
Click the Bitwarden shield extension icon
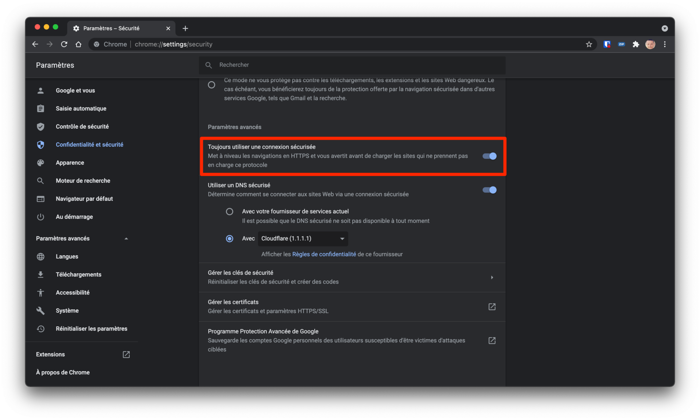tap(607, 44)
